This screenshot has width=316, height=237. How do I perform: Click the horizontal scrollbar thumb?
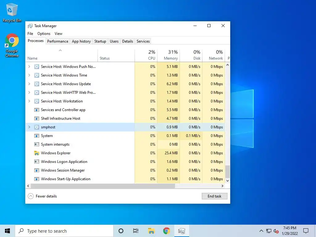coord(103,186)
